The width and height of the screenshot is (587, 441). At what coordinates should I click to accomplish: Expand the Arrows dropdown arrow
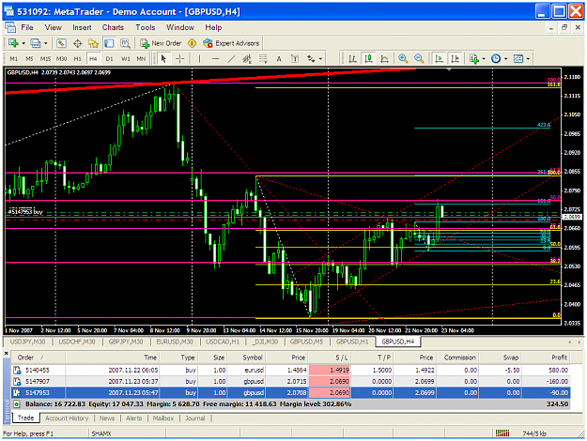click(x=320, y=59)
